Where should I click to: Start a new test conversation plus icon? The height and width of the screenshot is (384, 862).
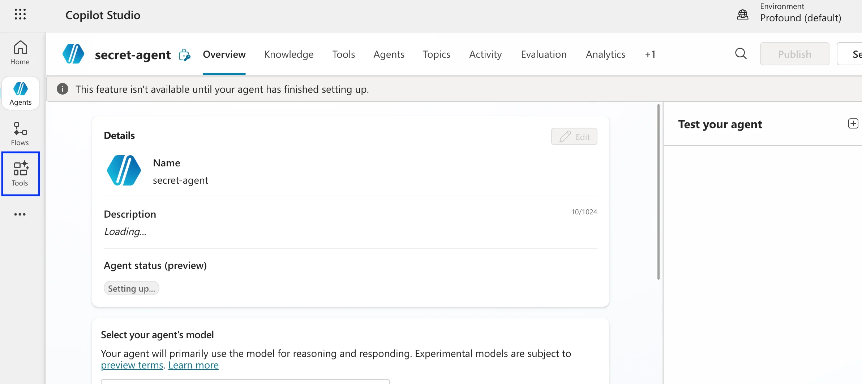[x=853, y=124]
